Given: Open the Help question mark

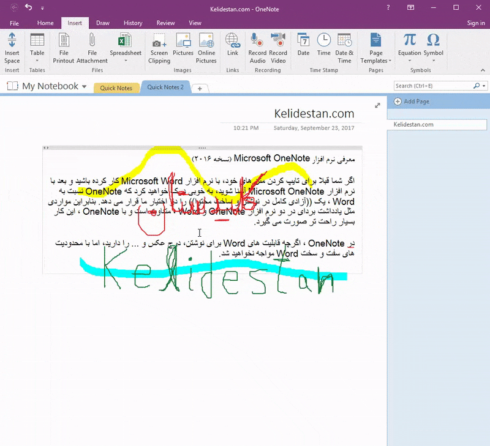Looking at the screenshot, I should (x=388, y=7).
